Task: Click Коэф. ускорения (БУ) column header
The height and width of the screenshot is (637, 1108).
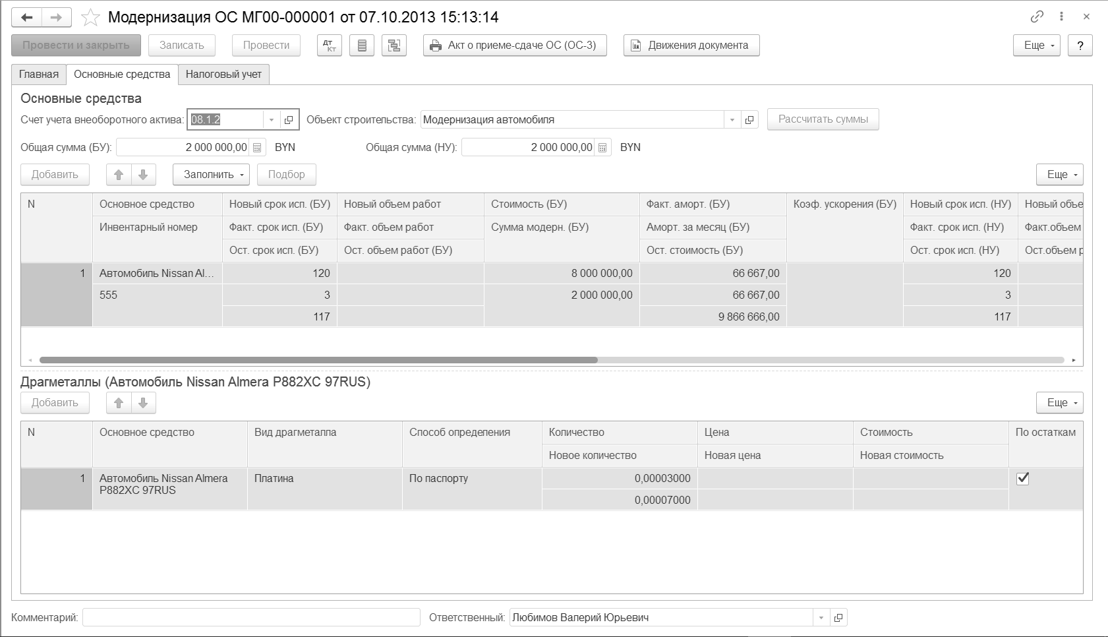Action: tap(845, 228)
